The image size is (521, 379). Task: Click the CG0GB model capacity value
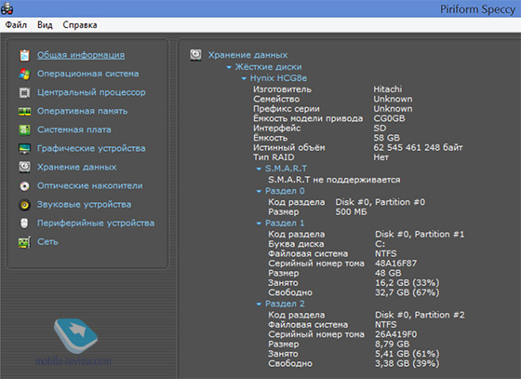tap(389, 118)
